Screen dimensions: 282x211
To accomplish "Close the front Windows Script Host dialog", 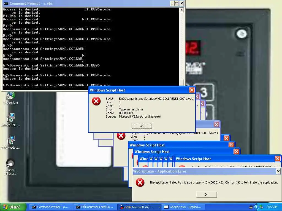I will (x=192, y=90).
